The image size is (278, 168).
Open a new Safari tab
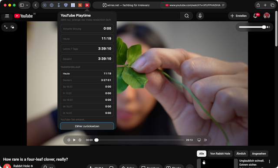[x=265, y=5]
